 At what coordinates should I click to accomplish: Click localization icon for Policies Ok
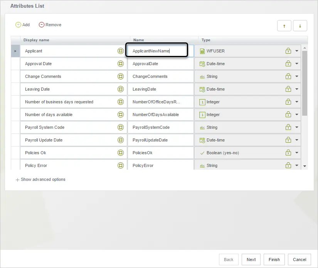click(121, 153)
